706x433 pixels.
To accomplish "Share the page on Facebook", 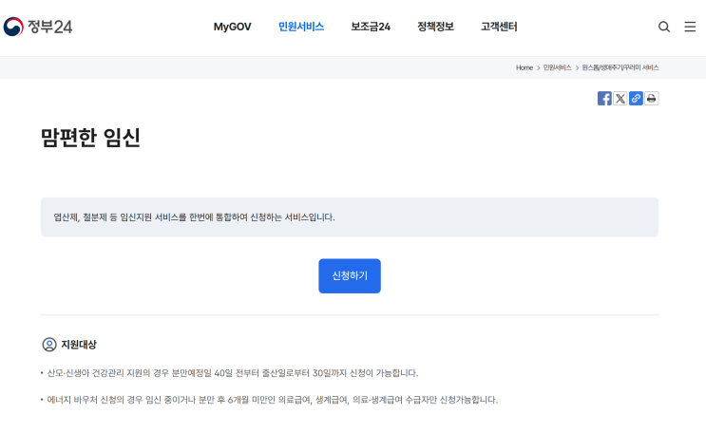I will click(x=604, y=98).
